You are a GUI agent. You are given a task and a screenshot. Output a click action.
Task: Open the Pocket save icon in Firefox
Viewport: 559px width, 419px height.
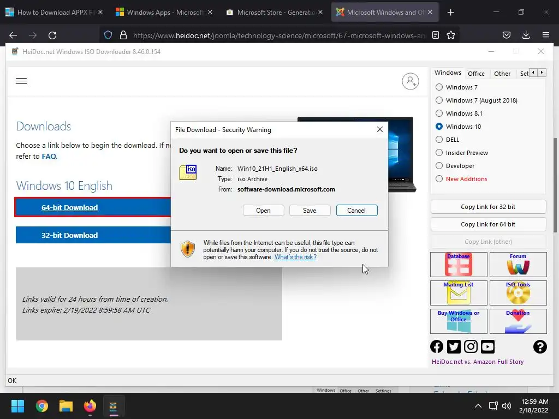tap(507, 35)
